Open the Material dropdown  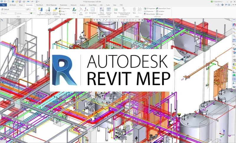[8, 13]
